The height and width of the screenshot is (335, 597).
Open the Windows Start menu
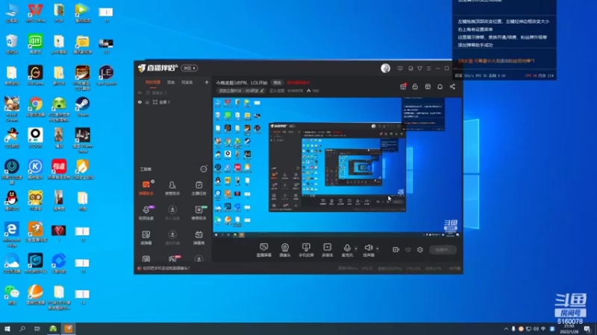point(7,329)
